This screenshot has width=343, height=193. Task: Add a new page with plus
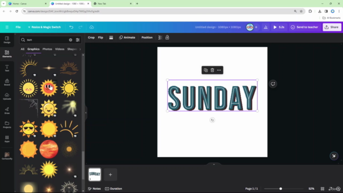(x=110, y=175)
